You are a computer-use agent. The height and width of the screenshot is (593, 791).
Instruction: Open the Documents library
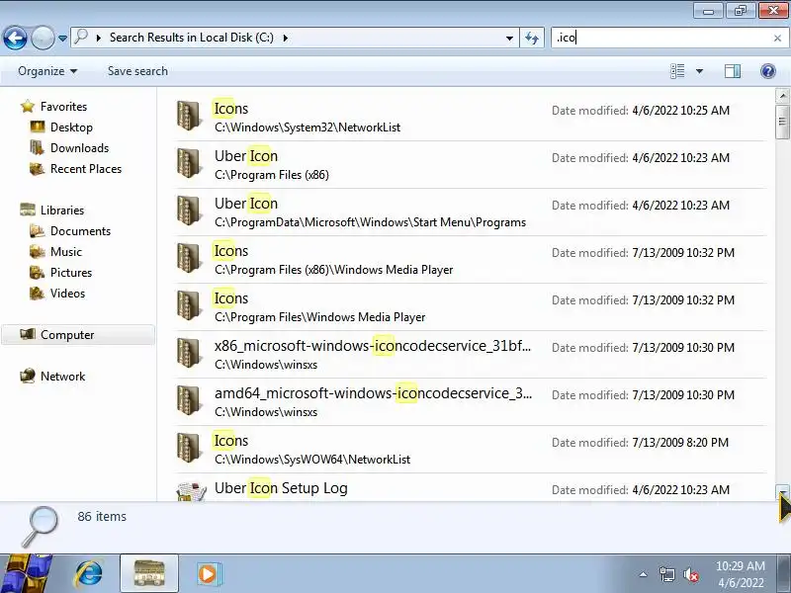80,230
